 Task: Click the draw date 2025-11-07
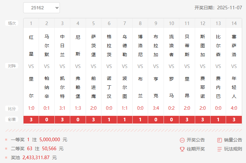click(230, 8)
